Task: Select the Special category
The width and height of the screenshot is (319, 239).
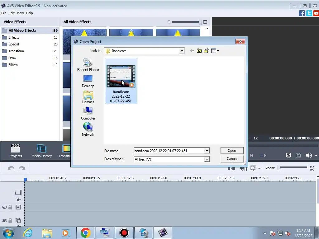Action: (30, 44)
